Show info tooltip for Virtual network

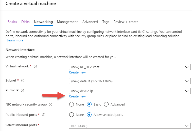click(x=35, y=66)
